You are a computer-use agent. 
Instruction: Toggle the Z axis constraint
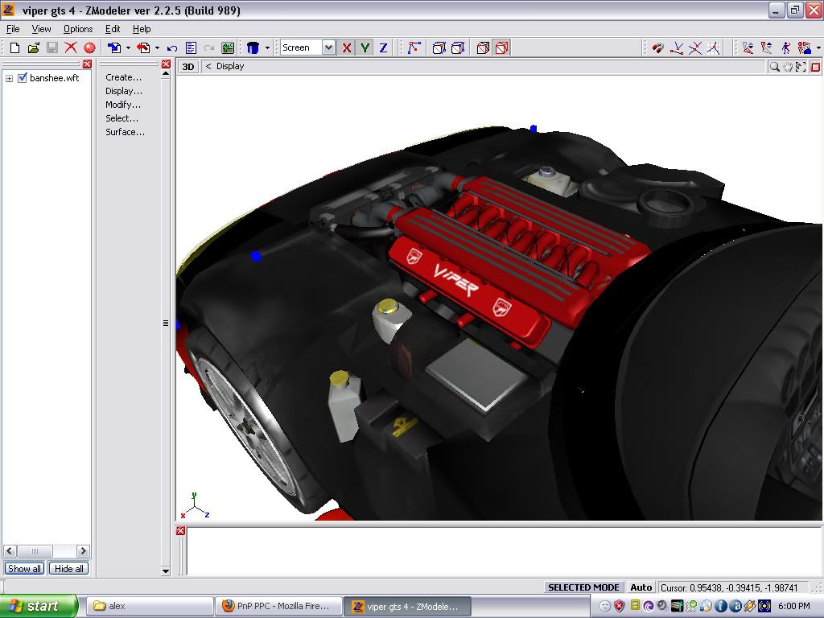pos(383,48)
